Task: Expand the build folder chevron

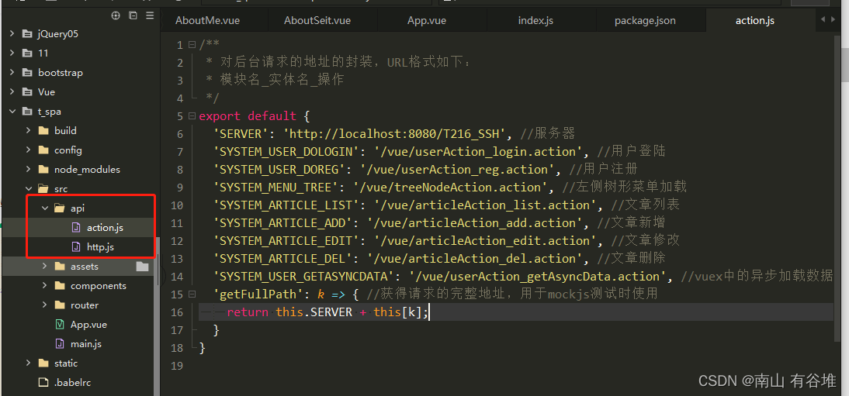Action: [x=28, y=131]
